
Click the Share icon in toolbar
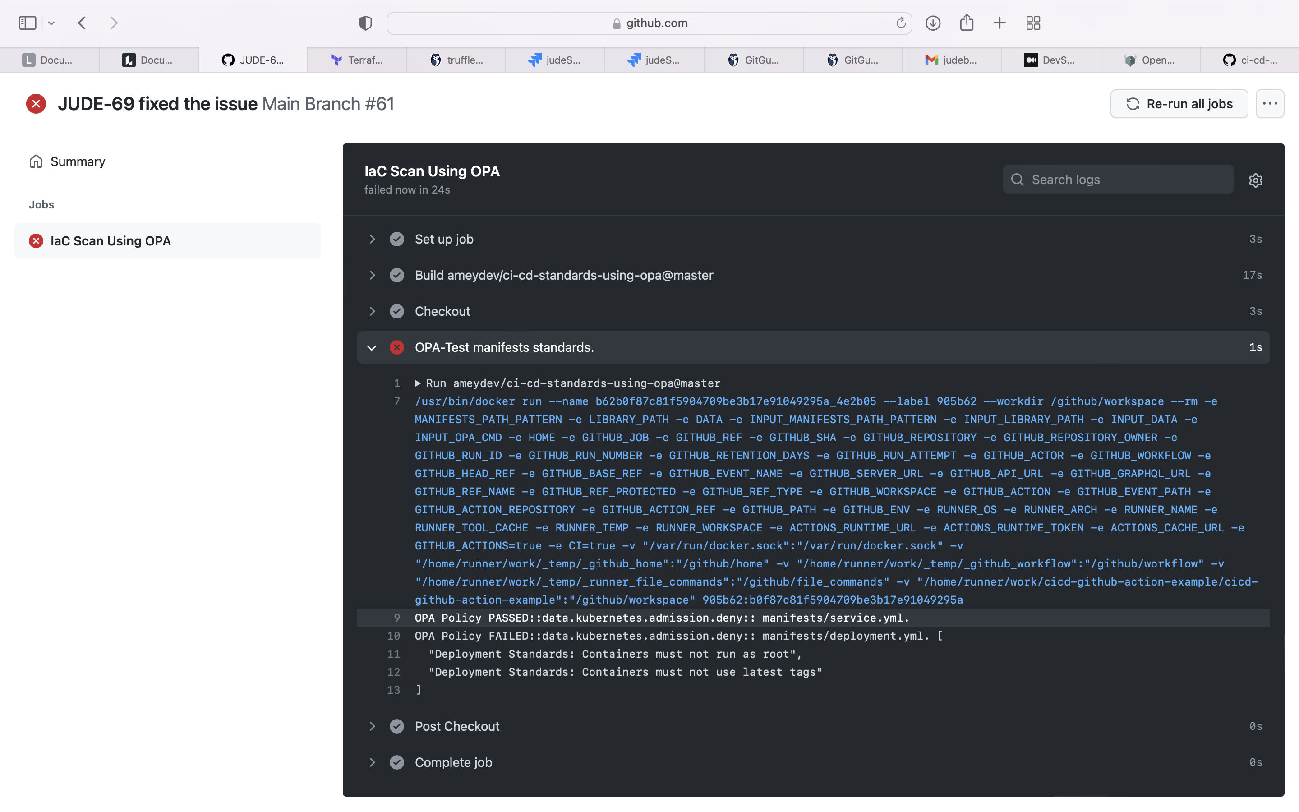[x=966, y=23]
